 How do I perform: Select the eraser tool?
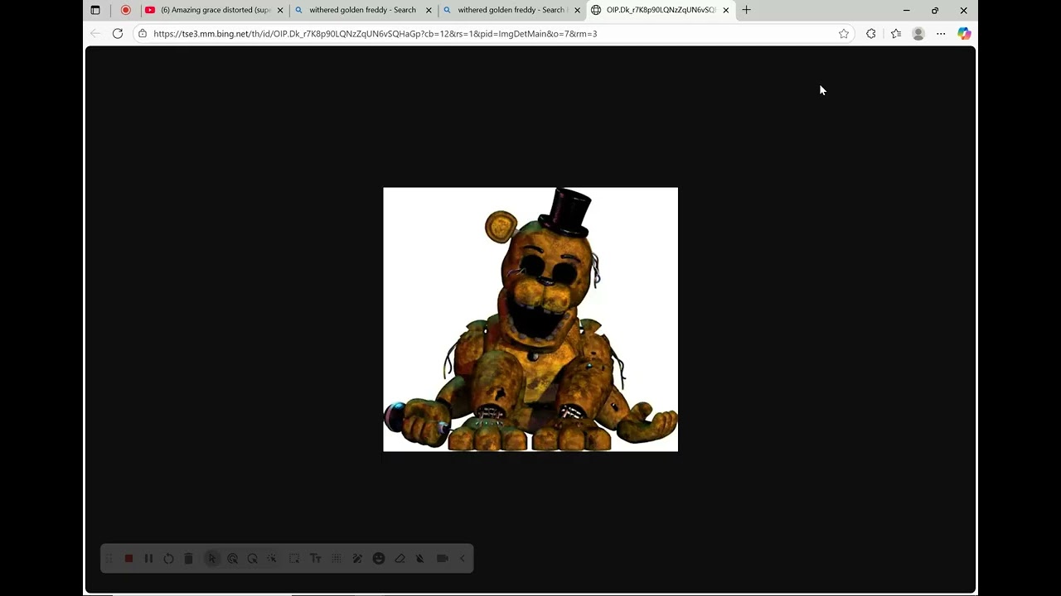pyautogui.click(x=400, y=559)
